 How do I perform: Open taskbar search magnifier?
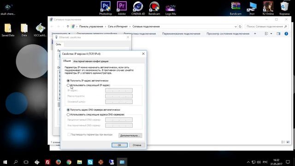pos(16,162)
